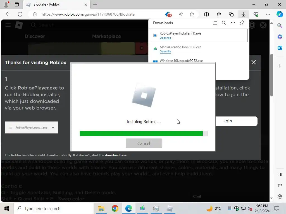Add a sidebar app with plus

[x=280, y=66]
